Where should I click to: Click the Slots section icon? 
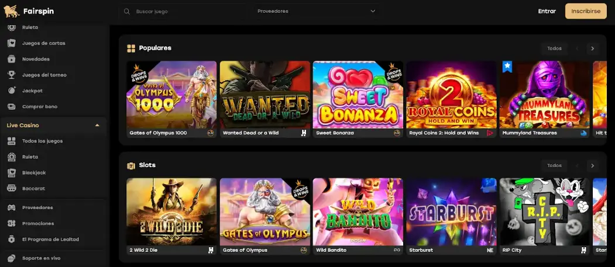pyautogui.click(x=131, y=165)
